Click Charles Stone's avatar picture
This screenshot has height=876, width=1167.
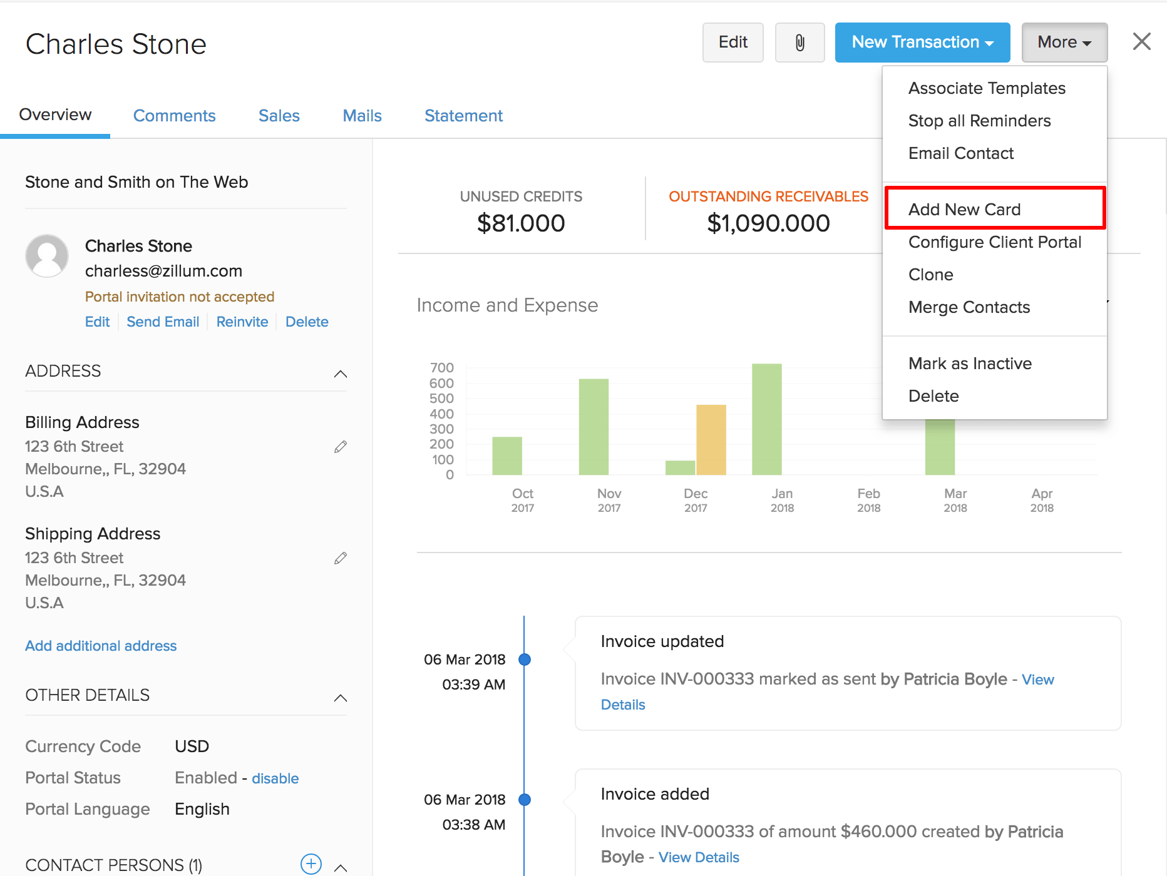(47, 256)
